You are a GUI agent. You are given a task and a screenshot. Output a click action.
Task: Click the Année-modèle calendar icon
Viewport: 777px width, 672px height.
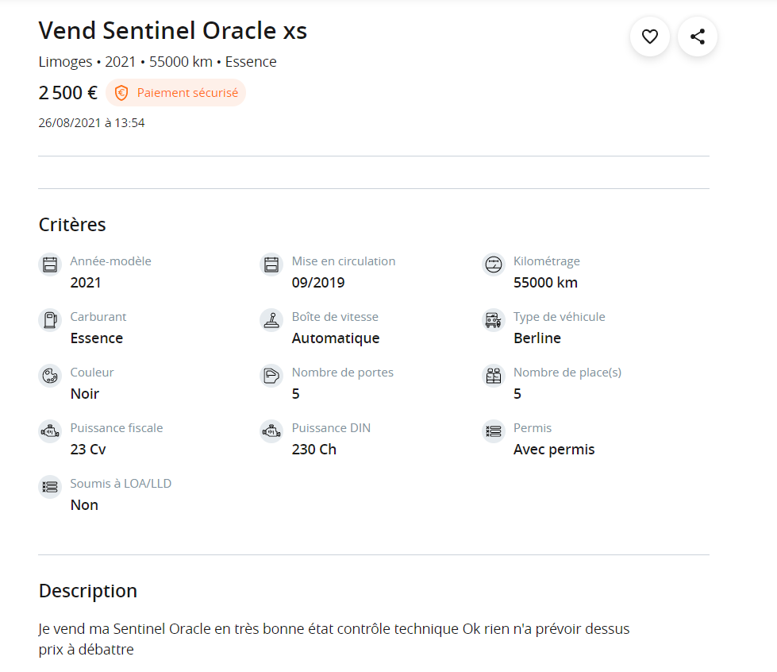(x=50, y=265)
